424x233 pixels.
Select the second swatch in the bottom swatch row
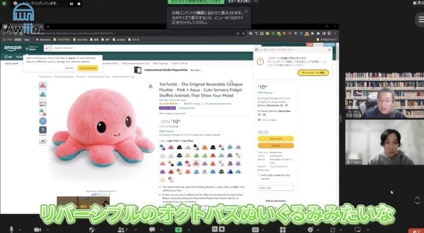171,179
